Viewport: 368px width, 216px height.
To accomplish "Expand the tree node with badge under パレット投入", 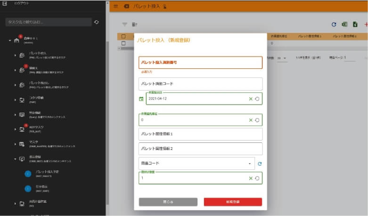I will (x=15, y=70).
